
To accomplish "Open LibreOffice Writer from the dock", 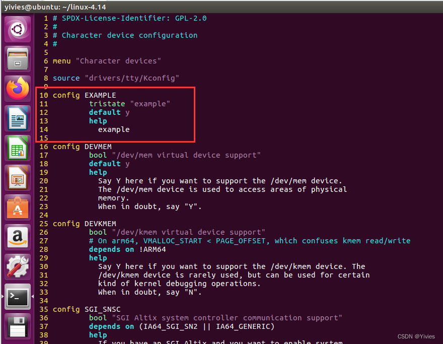I will (18, 118).
